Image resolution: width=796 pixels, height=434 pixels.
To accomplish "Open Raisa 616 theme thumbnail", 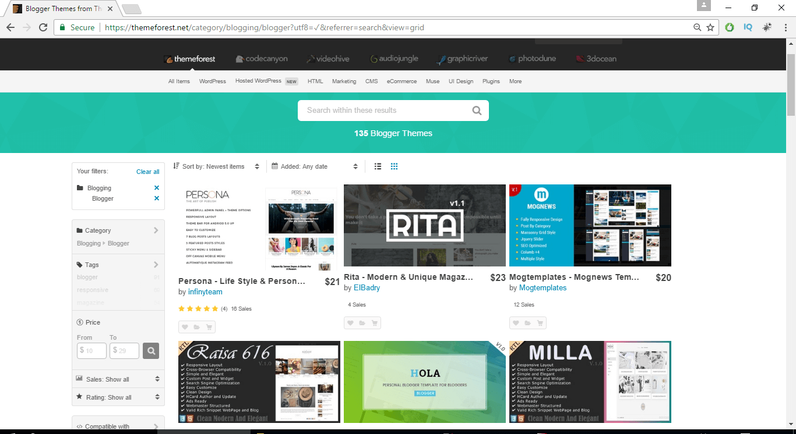I will pos(259,382).
